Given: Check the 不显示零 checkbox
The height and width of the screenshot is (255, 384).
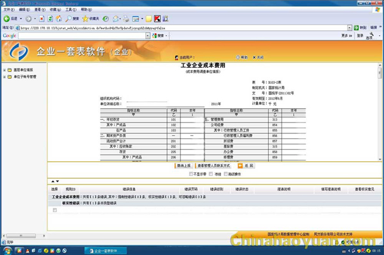Looking at the screenshot, I should click(x=191, y=174).
